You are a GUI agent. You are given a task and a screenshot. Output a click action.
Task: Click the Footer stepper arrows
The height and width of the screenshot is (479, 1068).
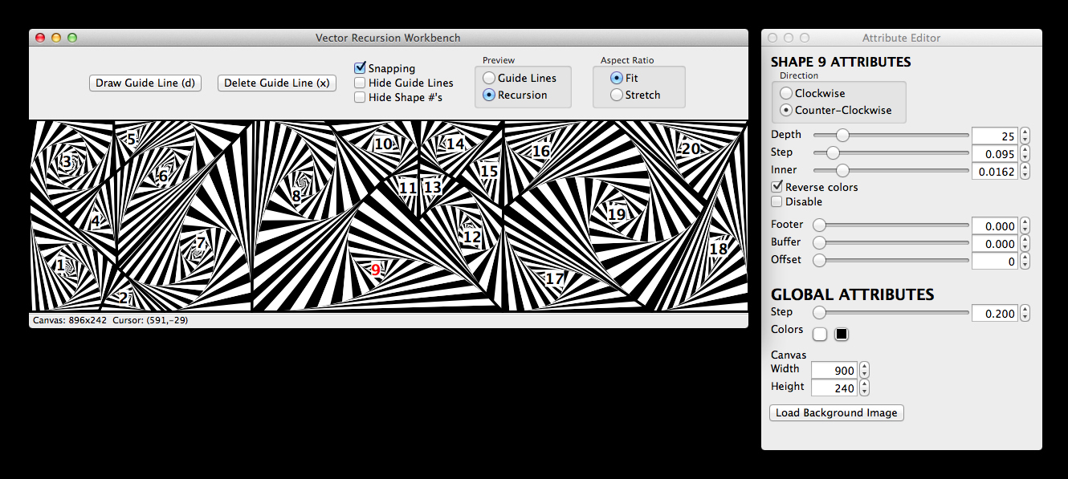1025,226
